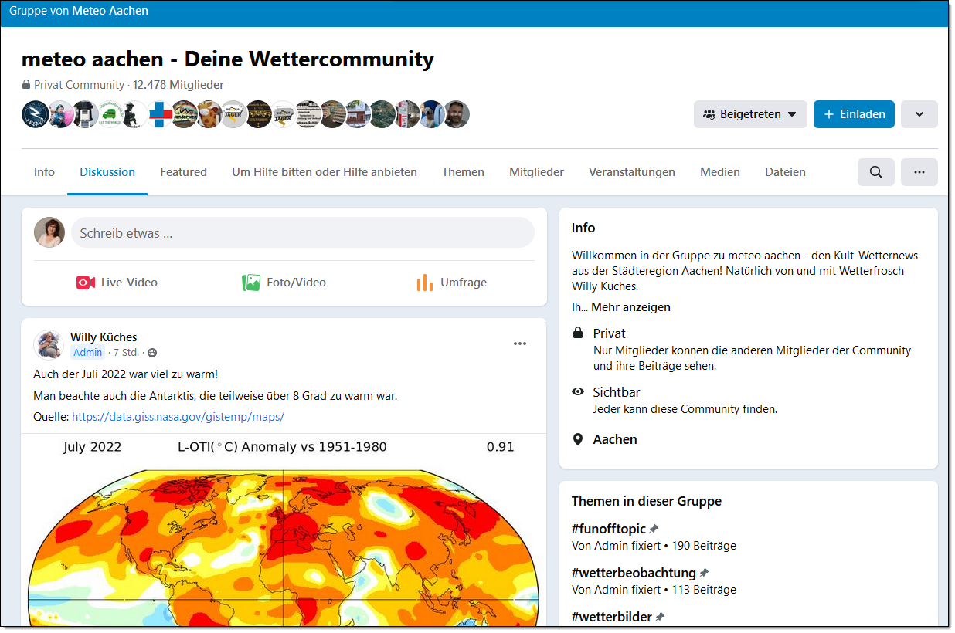Viewport: 955px width, 633px height.
Task: Click the post audience icon beside 7 Std.
Action: [x=152, y=353]
